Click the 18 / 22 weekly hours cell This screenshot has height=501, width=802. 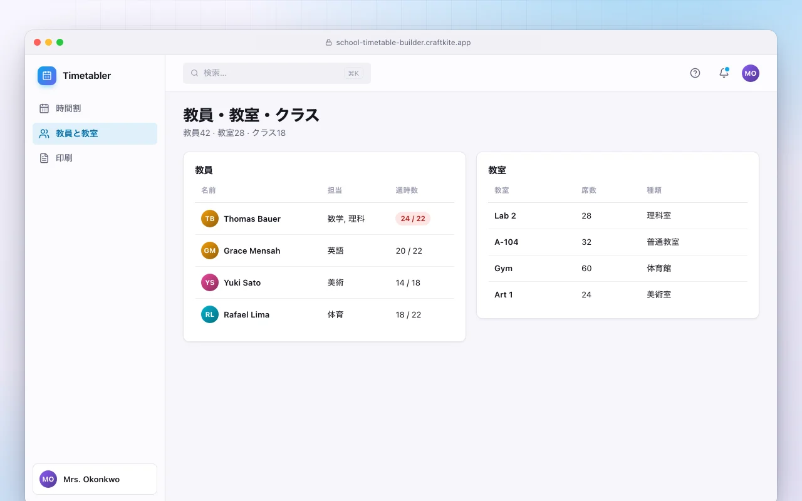pos(409,314)
